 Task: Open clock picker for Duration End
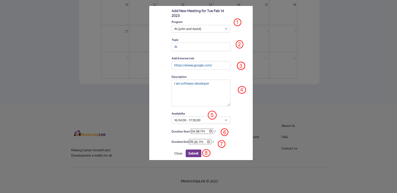pyautogui.click(x=209, y=142)
